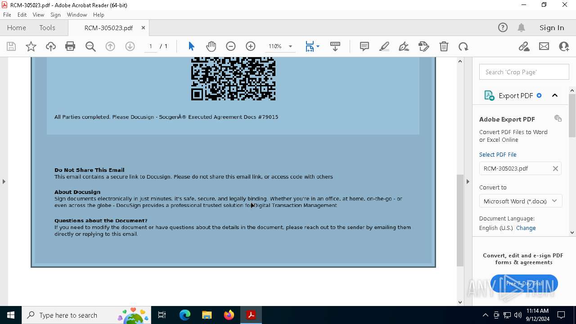Open Convert to Microsoft Word dropdown
Image resolution: width=576 pixels, height=324 pixels.
[x=520, y=201]
